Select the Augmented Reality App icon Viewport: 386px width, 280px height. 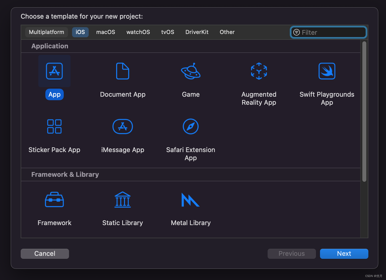coord(259,71)
